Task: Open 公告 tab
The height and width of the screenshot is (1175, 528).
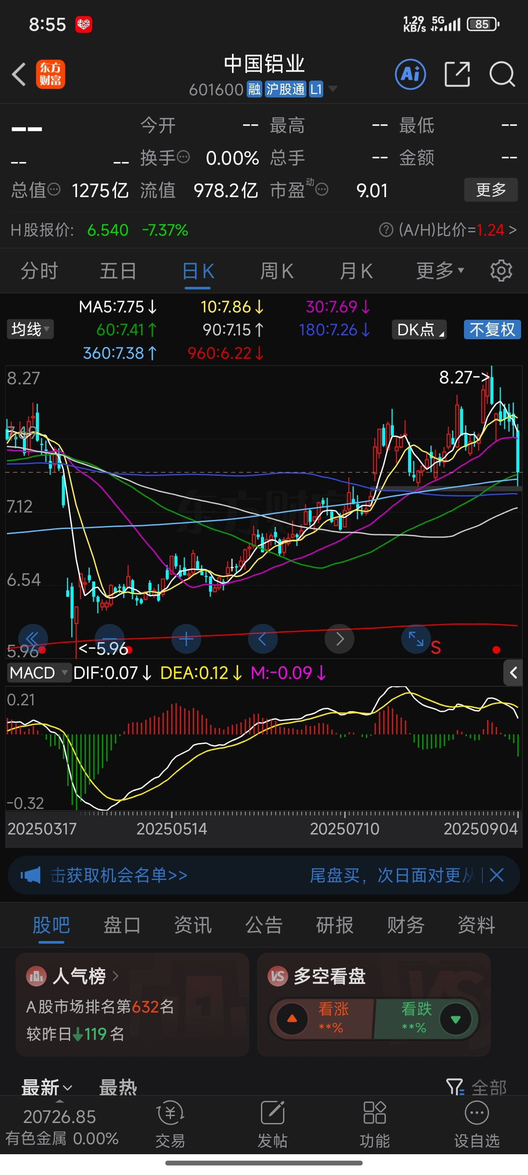Action: coord(264,925)
